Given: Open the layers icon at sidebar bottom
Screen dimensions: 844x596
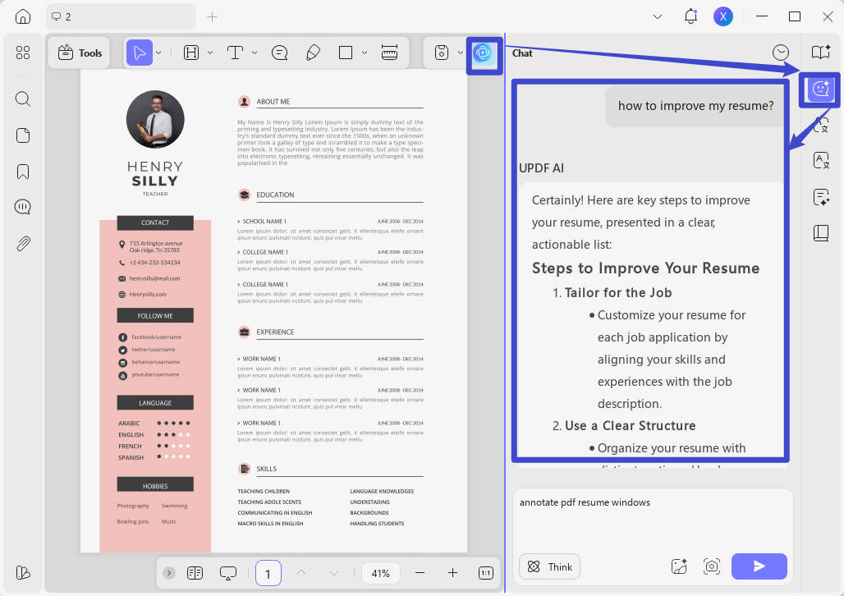Looking at the screenshot, I should pyautogui.click(x=23, y=572).
